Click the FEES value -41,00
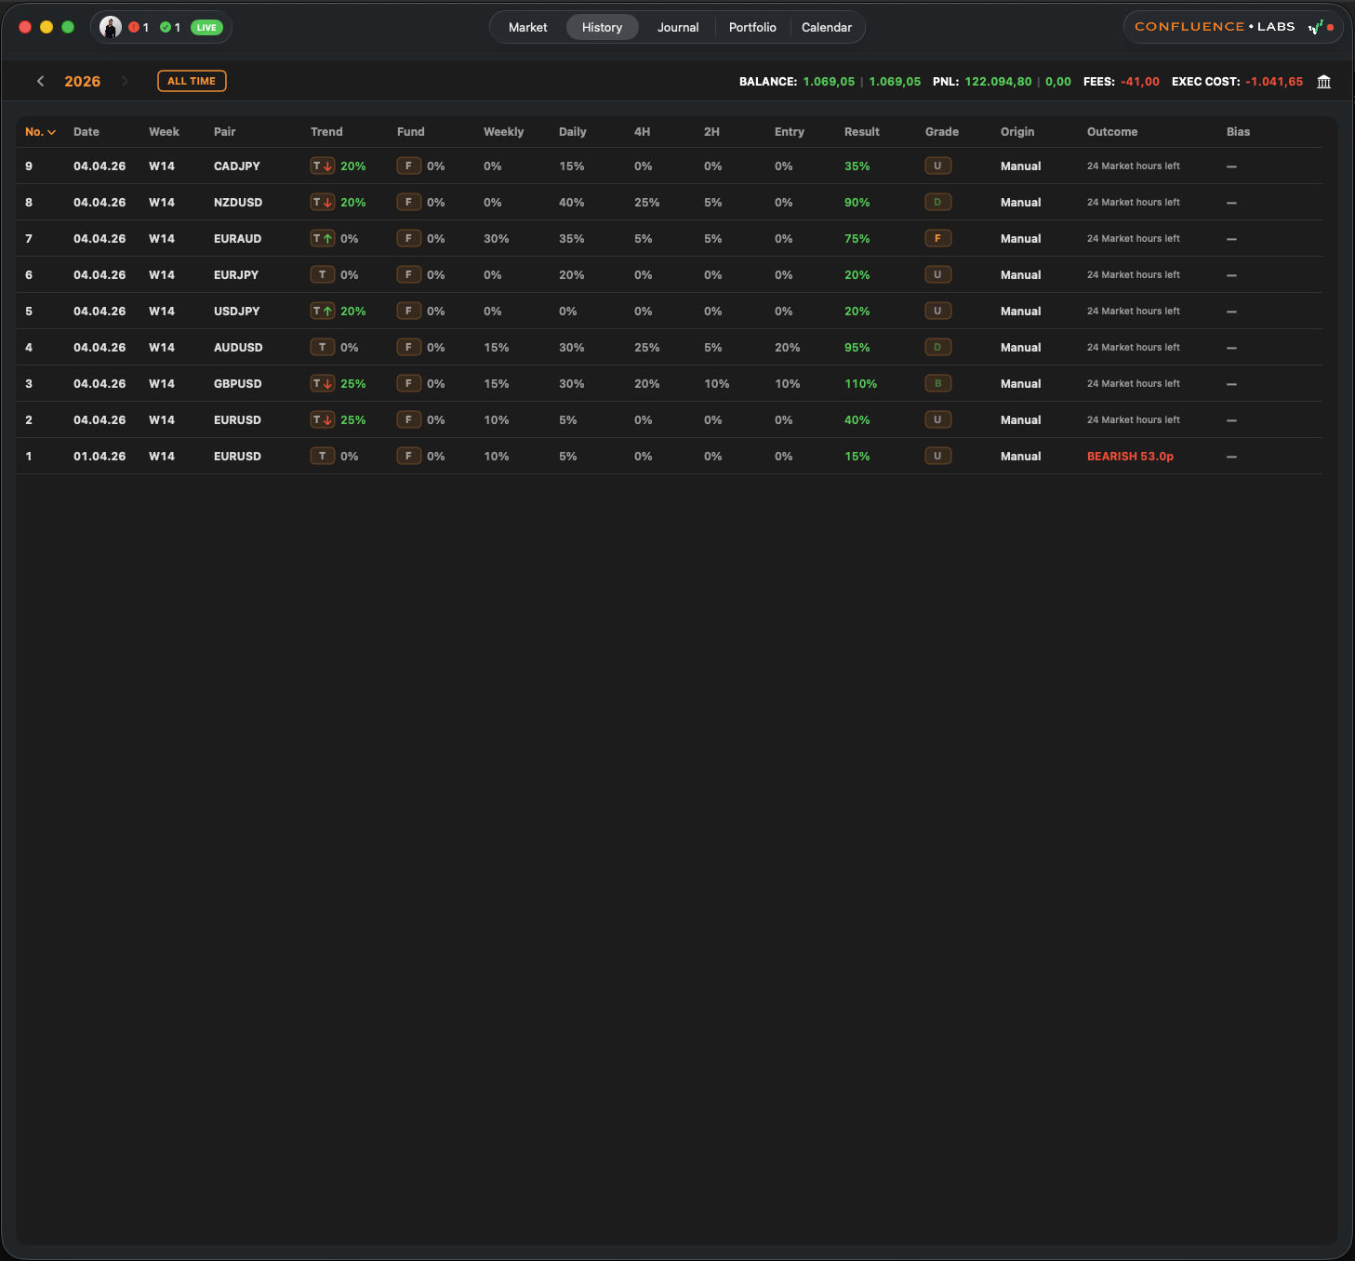 click(1140, 82)
